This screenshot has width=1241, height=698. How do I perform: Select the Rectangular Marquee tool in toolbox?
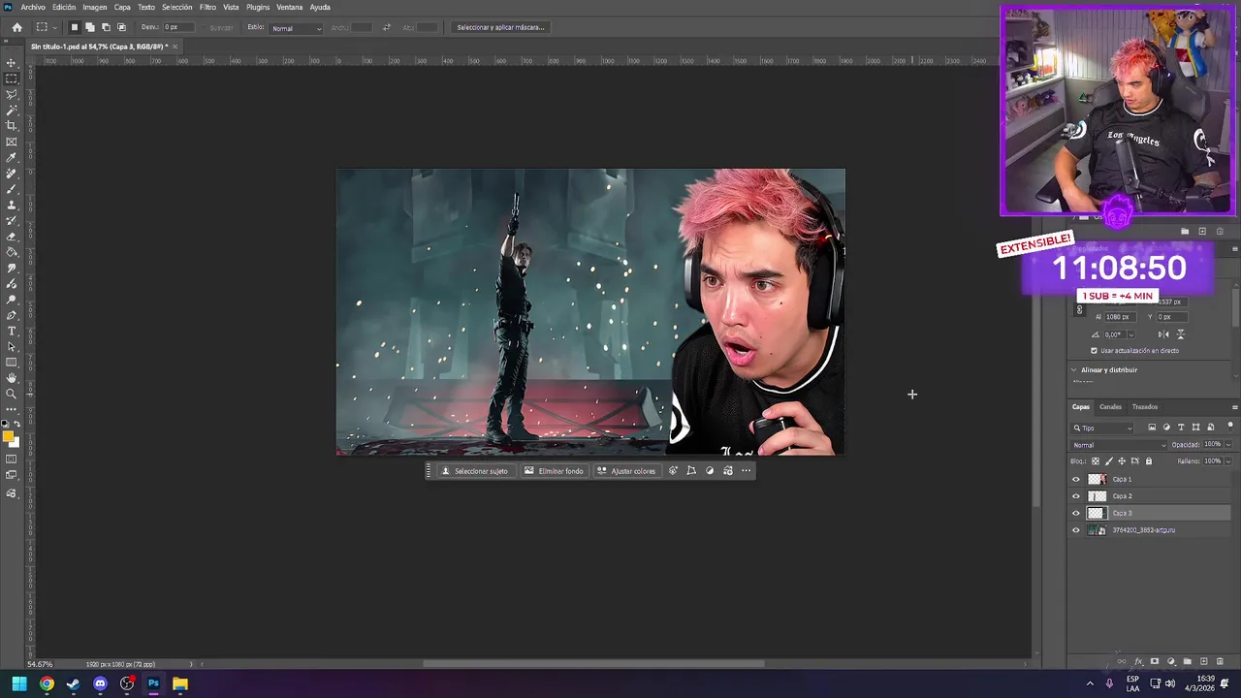point(12,79)
